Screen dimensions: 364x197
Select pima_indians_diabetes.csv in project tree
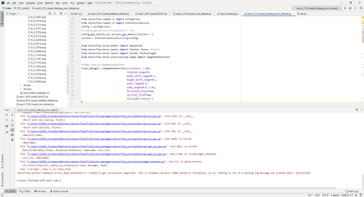click(37, 92)
